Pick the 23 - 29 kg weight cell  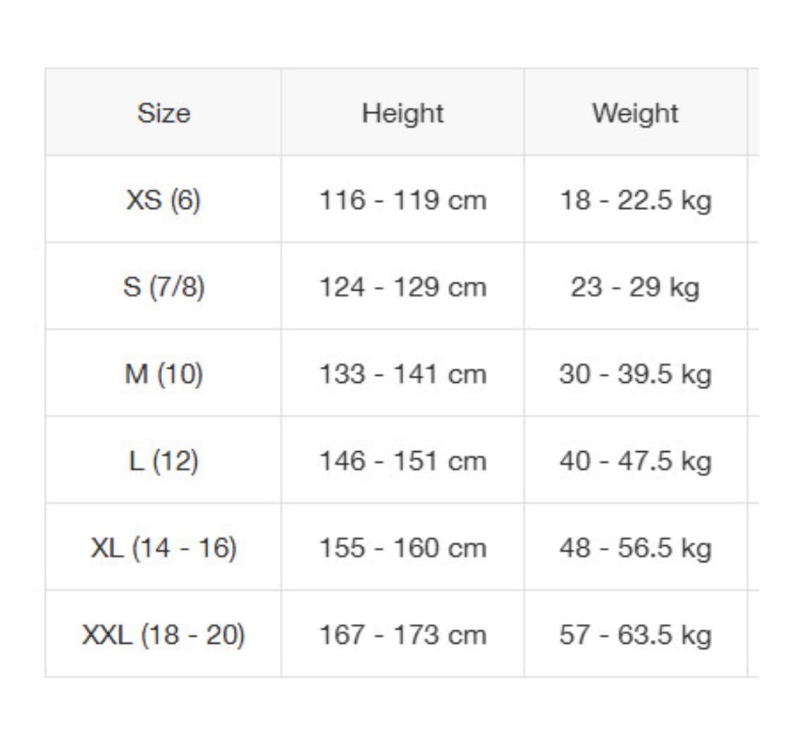tap(635, 287)
